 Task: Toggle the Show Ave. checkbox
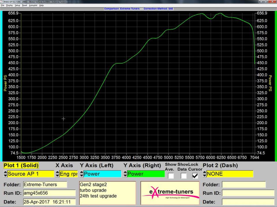point(171,176)
